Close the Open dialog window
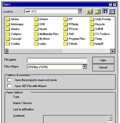The height and width of the screenshot is (123, 120). coord(115,4)
